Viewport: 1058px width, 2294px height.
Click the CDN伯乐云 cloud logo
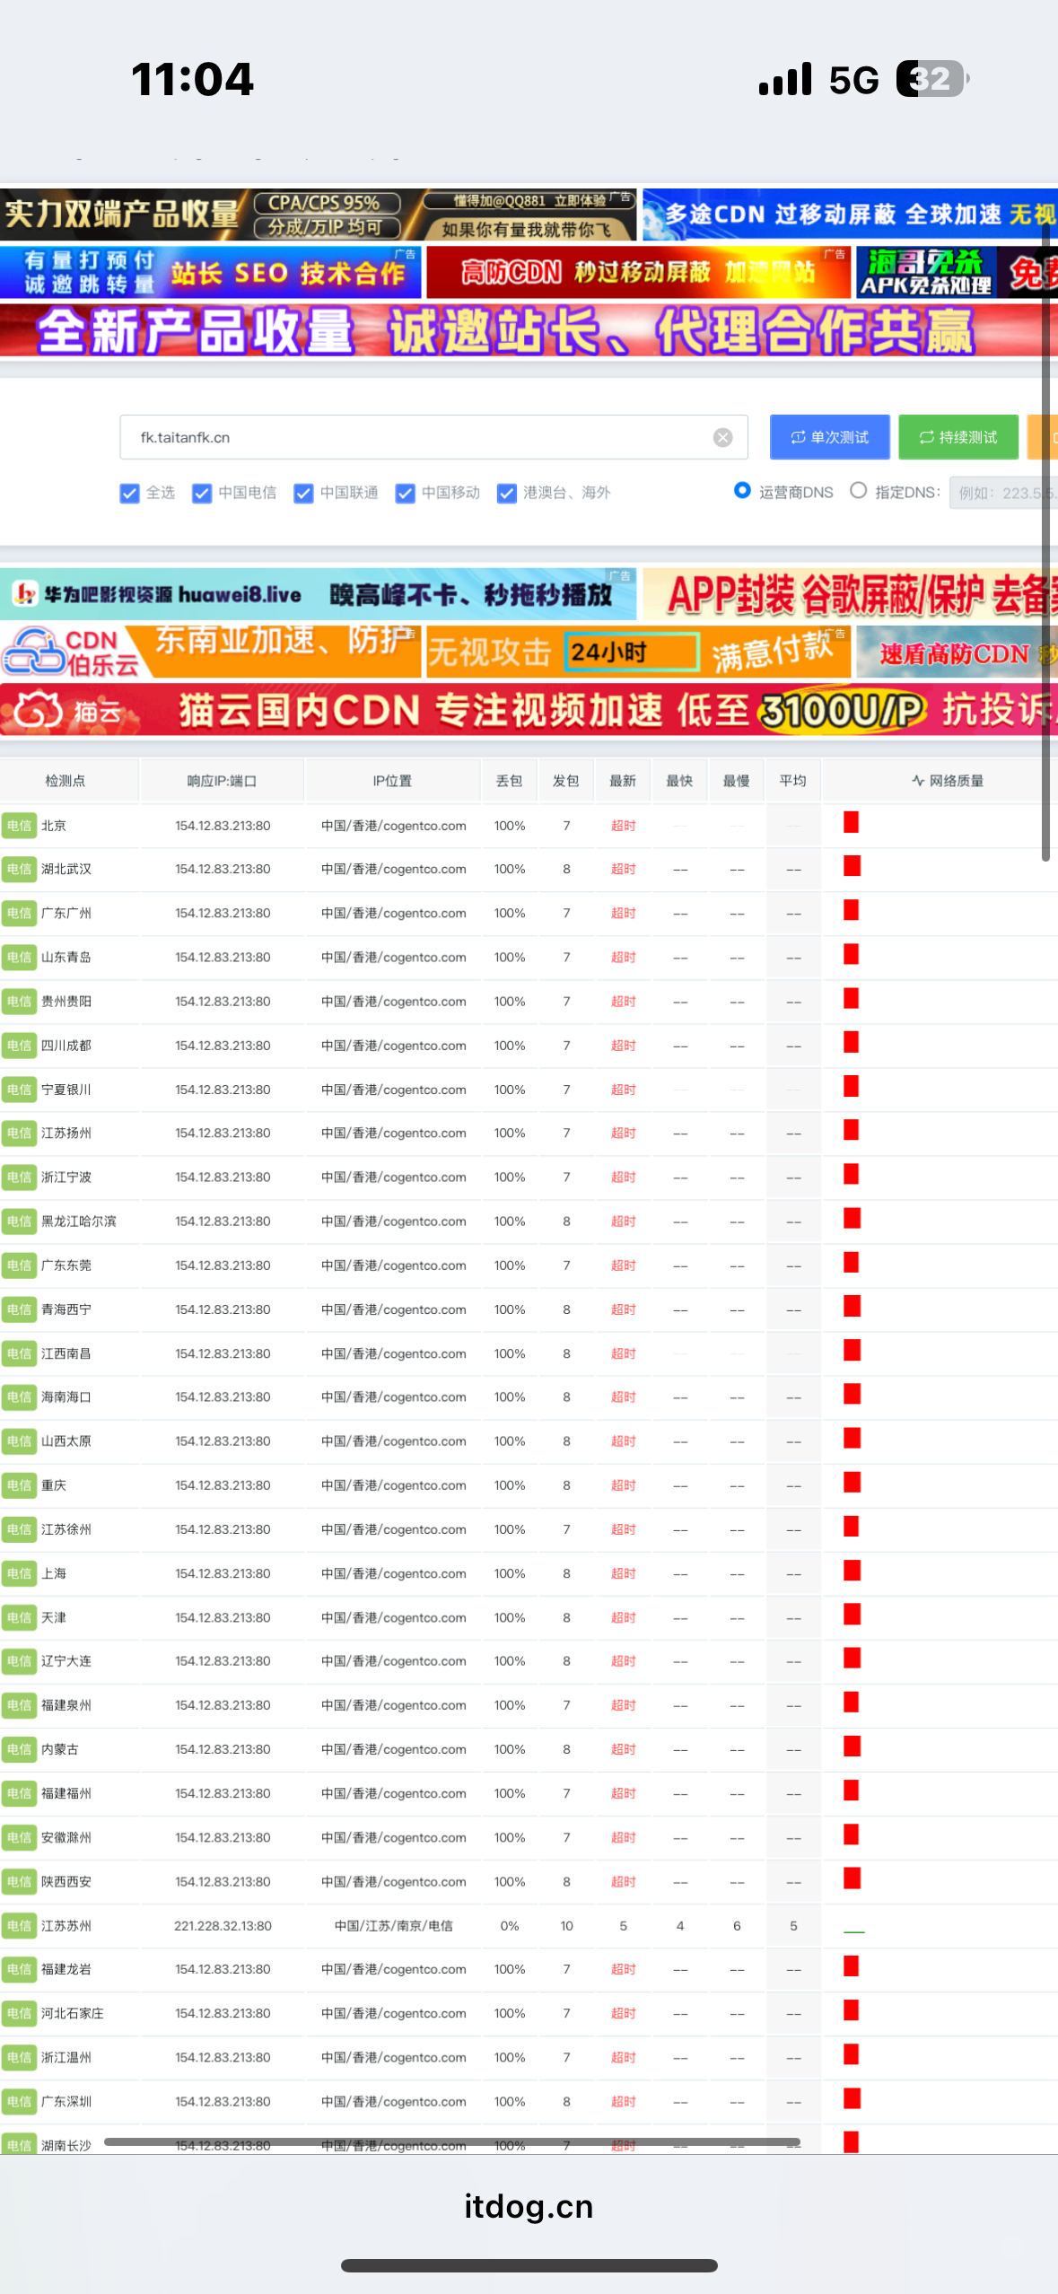[34, 652]
